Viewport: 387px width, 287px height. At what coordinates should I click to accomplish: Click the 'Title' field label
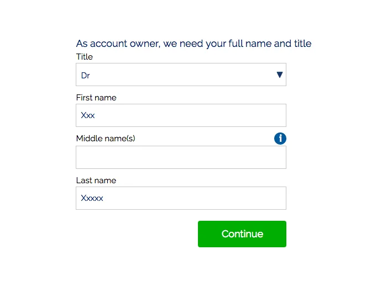[x=85, y=57]
